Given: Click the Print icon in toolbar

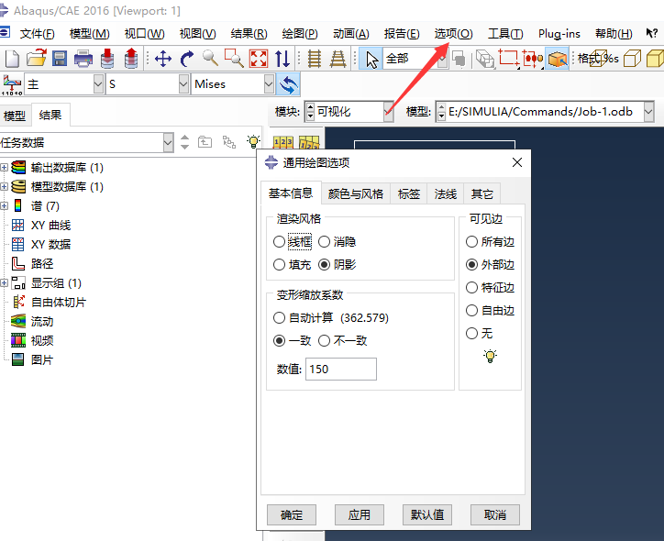Looking at the screenshot, I should coord(83,59).
